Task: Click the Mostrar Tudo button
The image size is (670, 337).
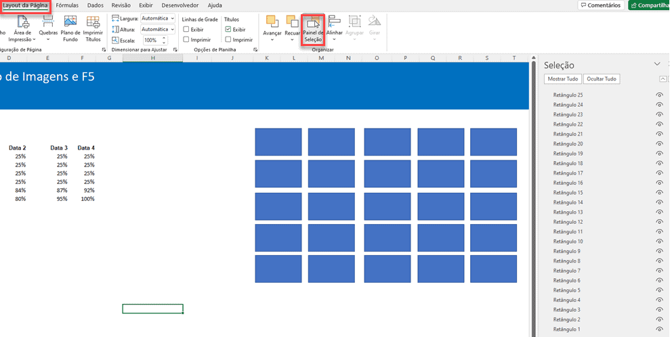Action: click(562, 79)
